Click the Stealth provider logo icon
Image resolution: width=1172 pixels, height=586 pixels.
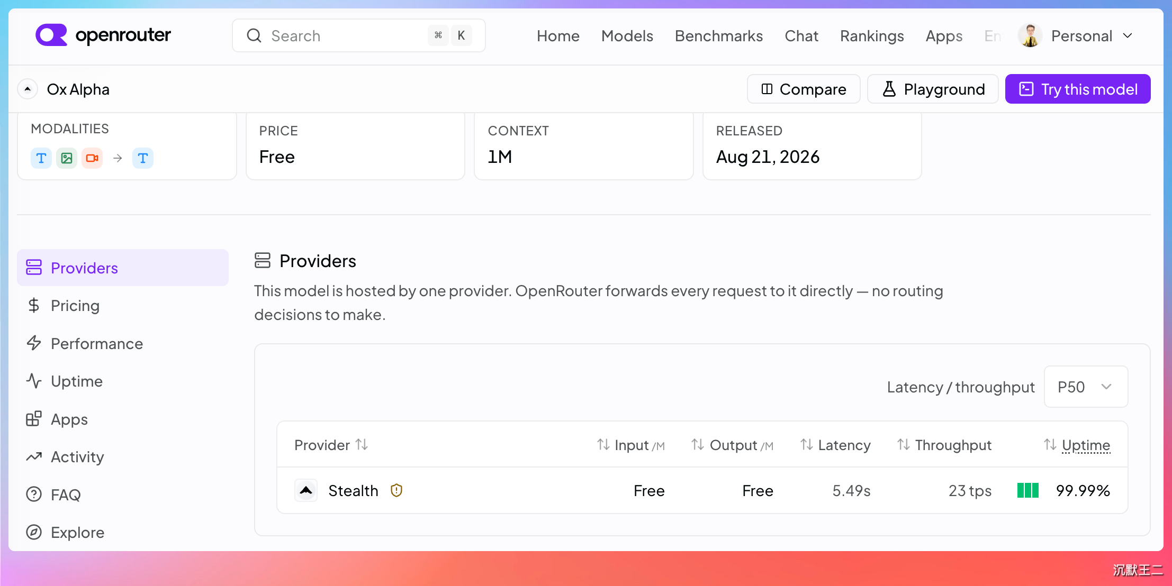(306, 490)
